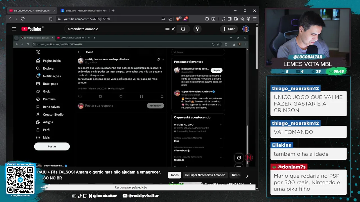Bookmark the mudkip post

[x=141, y=97]
